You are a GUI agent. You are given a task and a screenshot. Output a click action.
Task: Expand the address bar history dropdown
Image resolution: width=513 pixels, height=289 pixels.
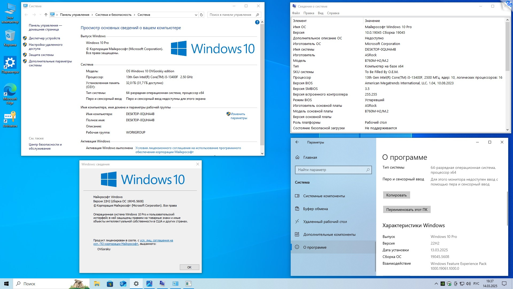(x=196, y=15)
